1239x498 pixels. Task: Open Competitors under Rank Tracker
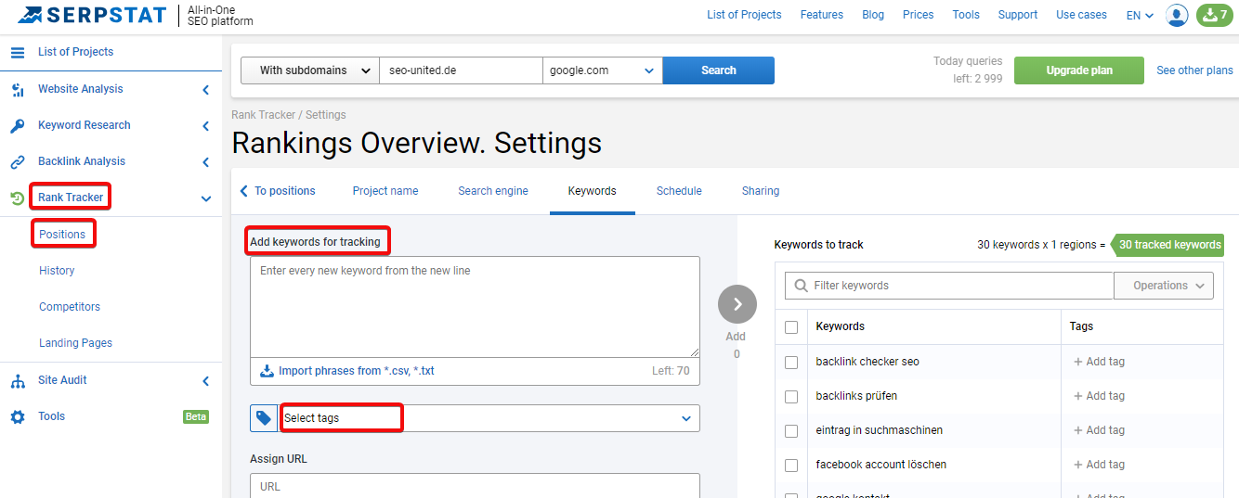[x=70, y=307]
